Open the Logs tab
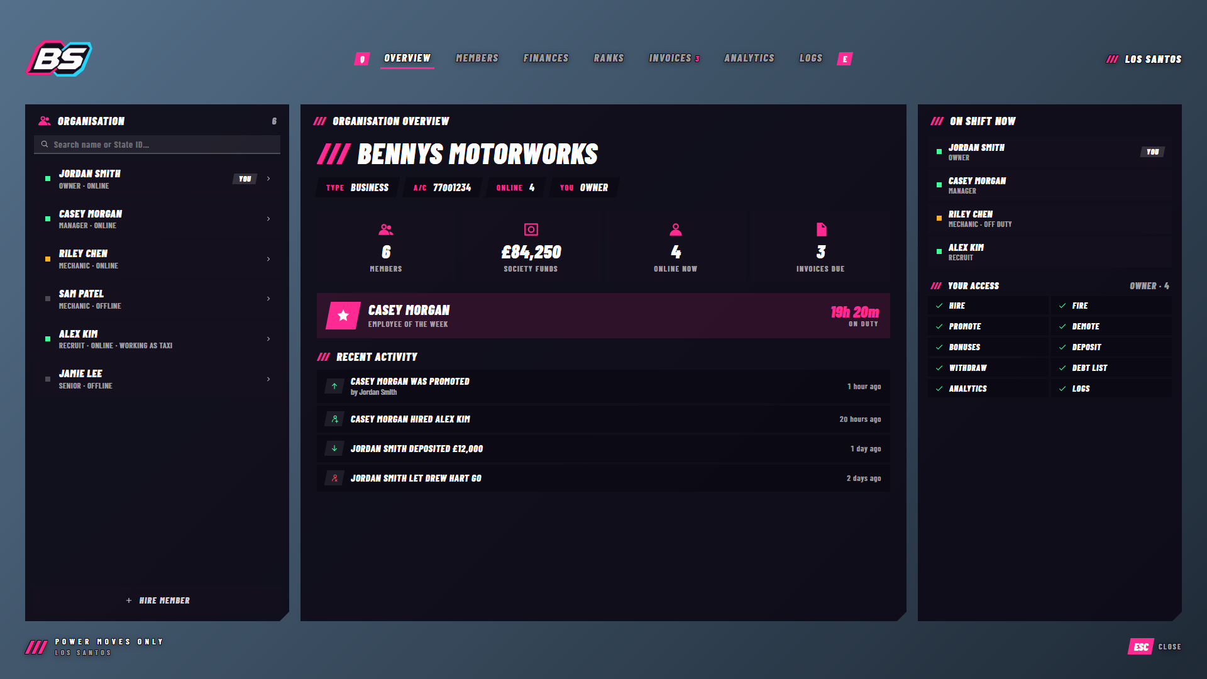The height and width of the screenshot is (679, 1207). point(811,58)
